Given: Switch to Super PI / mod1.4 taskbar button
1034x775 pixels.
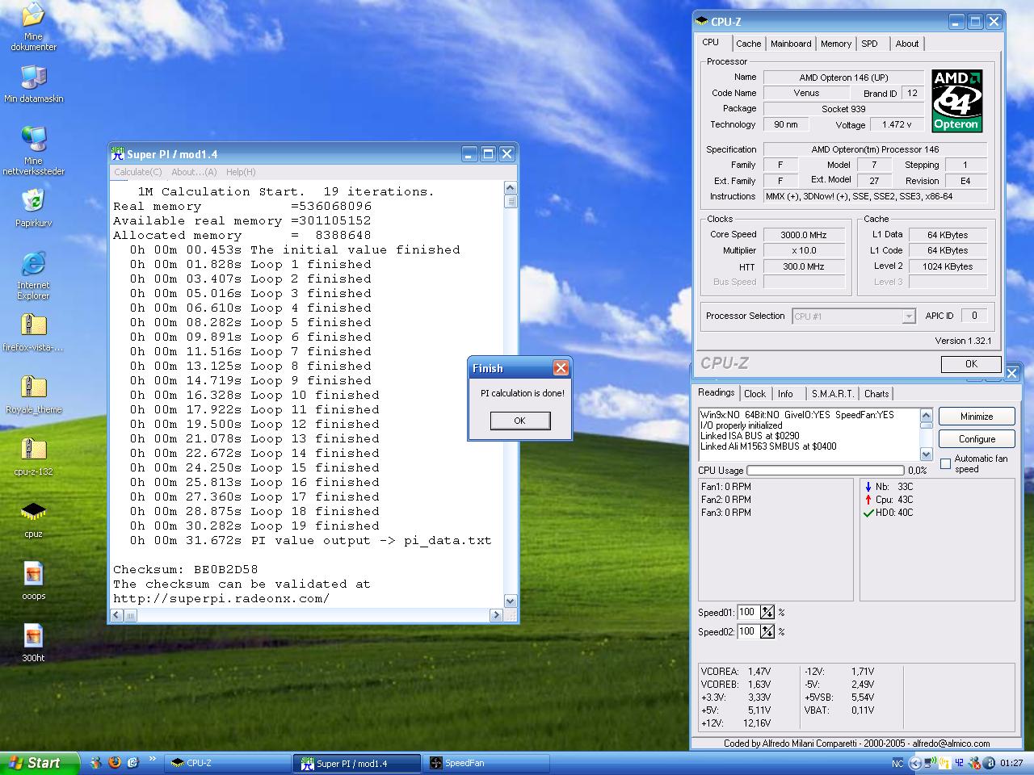Looking at the screenshot, I should [356, 763].
